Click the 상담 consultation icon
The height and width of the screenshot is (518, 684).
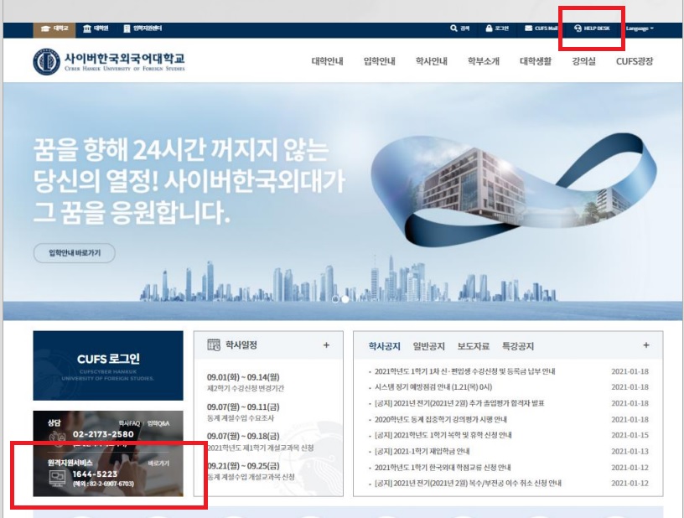tap(57, 438)
